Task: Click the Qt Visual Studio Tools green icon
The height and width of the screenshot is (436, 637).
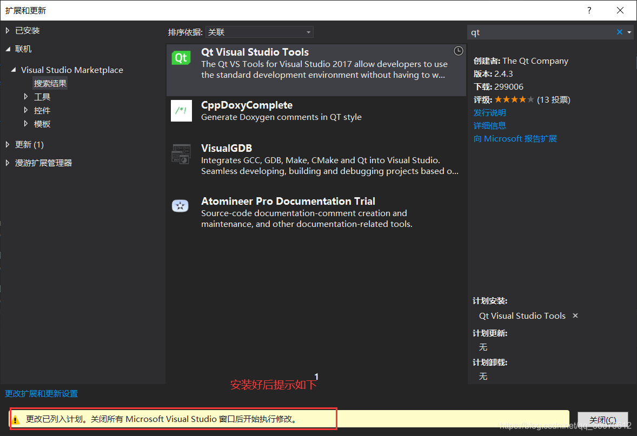Action: (181, 58)
